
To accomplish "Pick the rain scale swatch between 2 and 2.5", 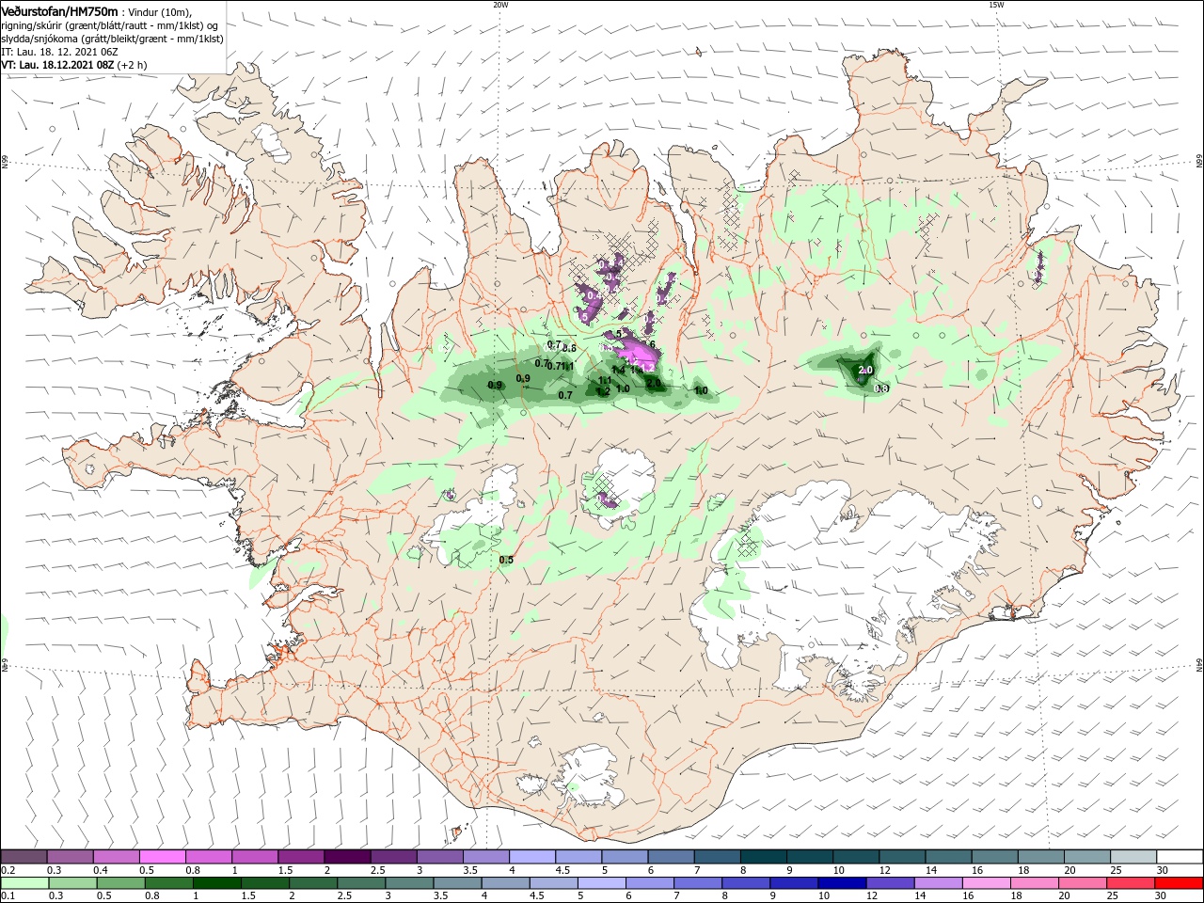I will [313, 883].
